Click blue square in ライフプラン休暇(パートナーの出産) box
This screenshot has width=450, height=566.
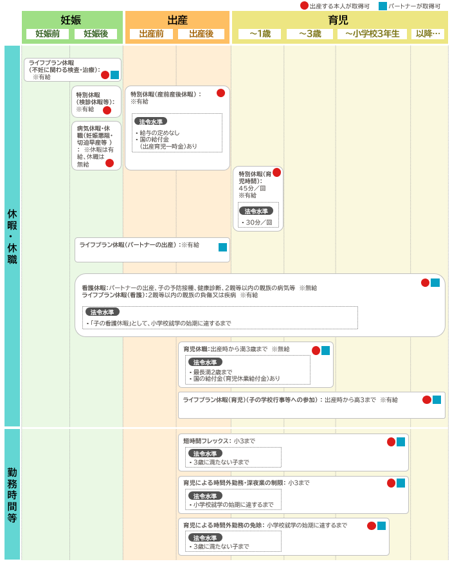[x=222, y=247]
